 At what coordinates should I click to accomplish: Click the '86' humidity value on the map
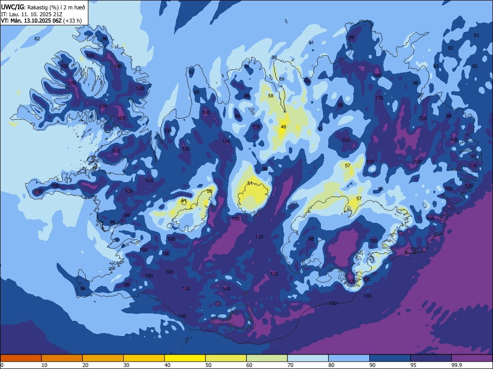[274, 58]
